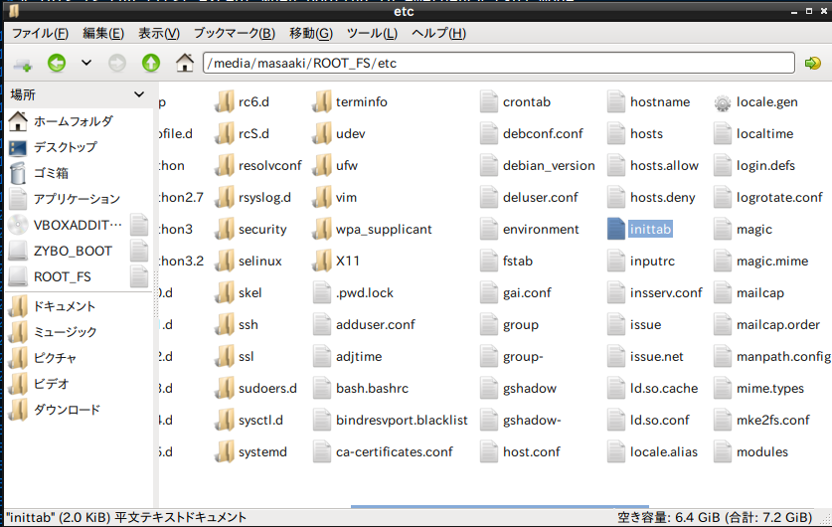
Task: Open the history dropdown arrow in toolbar
Action: pos(86,64)
